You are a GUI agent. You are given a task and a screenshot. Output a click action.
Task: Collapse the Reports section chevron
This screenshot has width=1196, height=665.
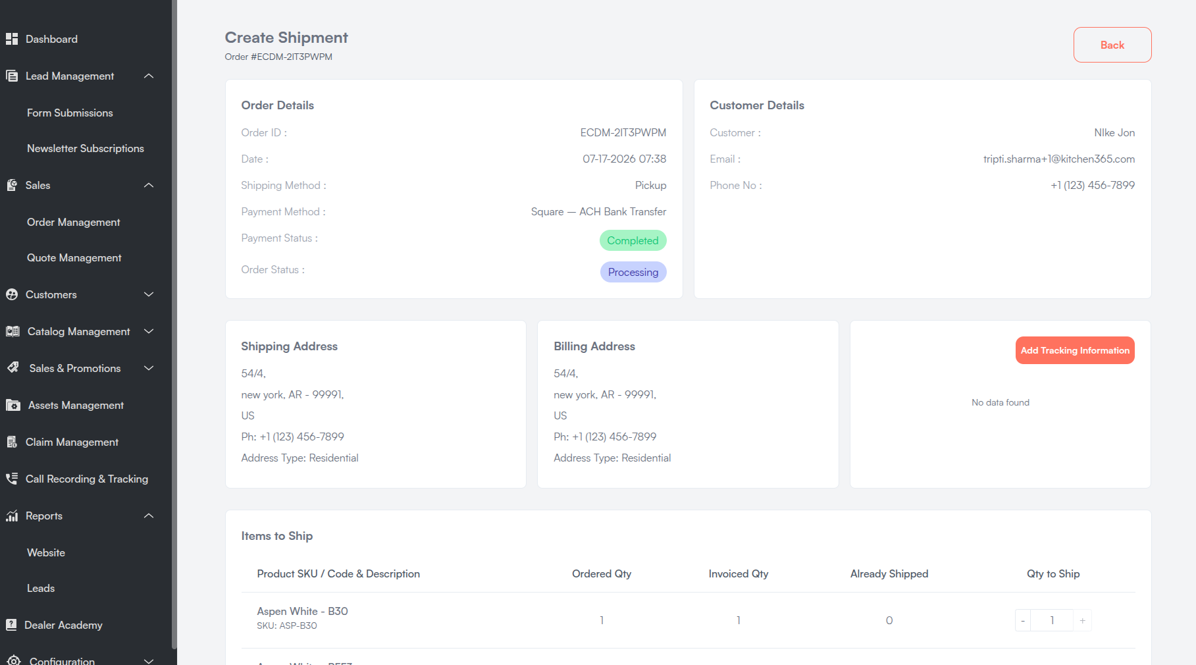tap(149, 516)
